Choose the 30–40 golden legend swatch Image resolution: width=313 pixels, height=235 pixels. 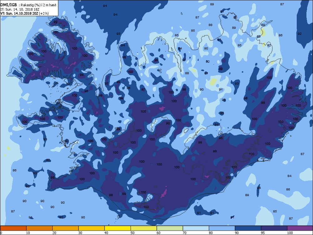pos(92,228)
